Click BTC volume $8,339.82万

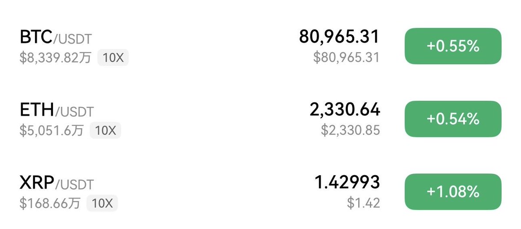[56, 58]
